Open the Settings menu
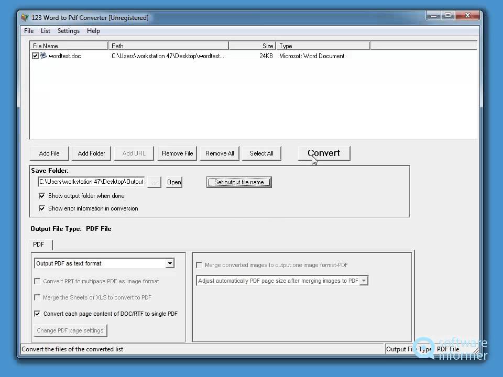 [x=68, y=31]
